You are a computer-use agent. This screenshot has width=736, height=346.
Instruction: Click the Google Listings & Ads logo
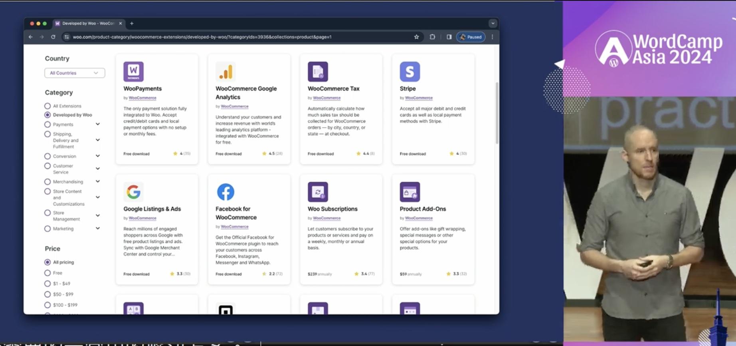[x=133, y=192]
